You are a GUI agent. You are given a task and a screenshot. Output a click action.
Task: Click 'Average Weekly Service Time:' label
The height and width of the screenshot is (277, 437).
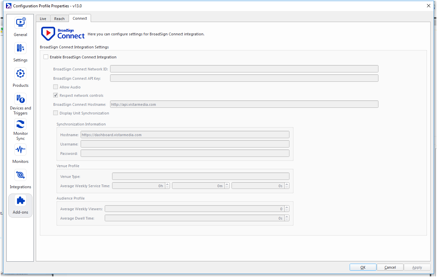[85, 186]
